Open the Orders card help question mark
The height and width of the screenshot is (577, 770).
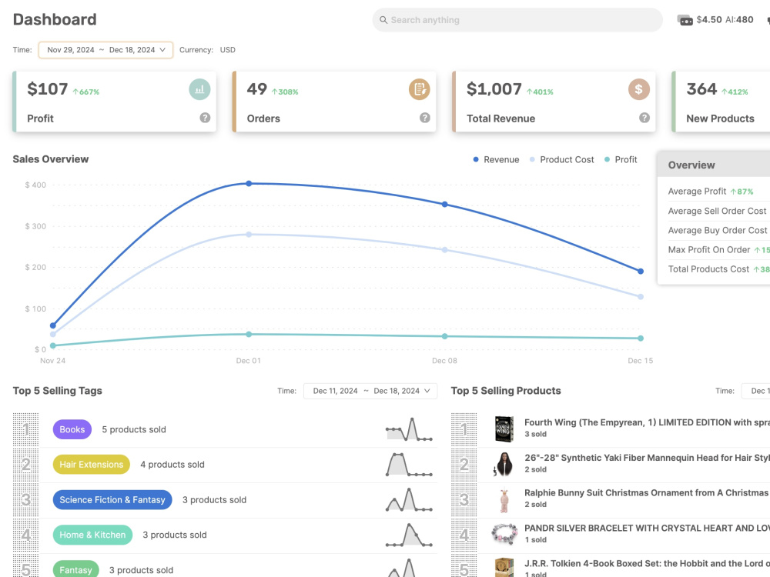(425, 118)
